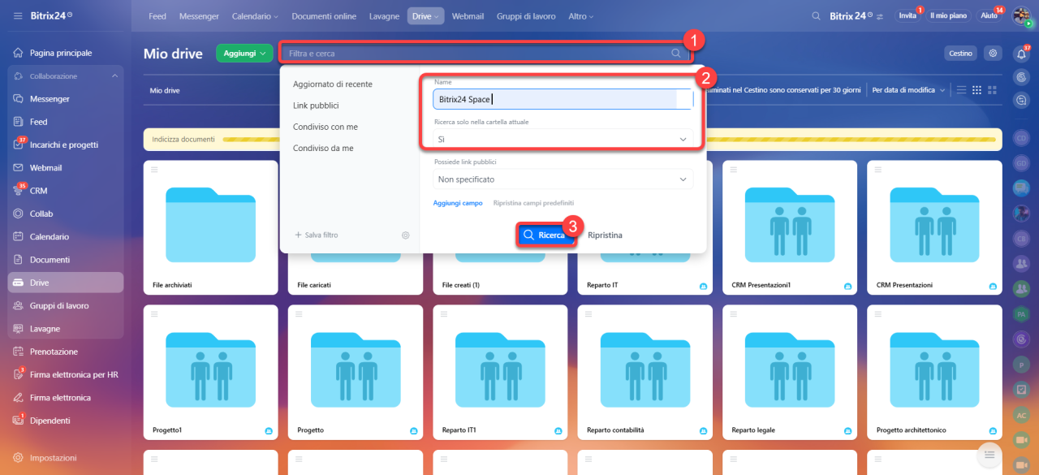Screen dimensions: 1039x475
Task: Open the Lavagne top menu item
Action: pyautogui.click(x=384, y=16)
